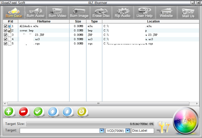Toggle checkbox for row 5 cqs file
Image resolution: width=202 pixels, height=138 pixels.
pos(5,43)
